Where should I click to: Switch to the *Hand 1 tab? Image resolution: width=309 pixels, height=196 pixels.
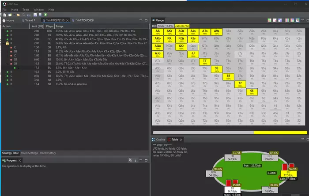28,20
